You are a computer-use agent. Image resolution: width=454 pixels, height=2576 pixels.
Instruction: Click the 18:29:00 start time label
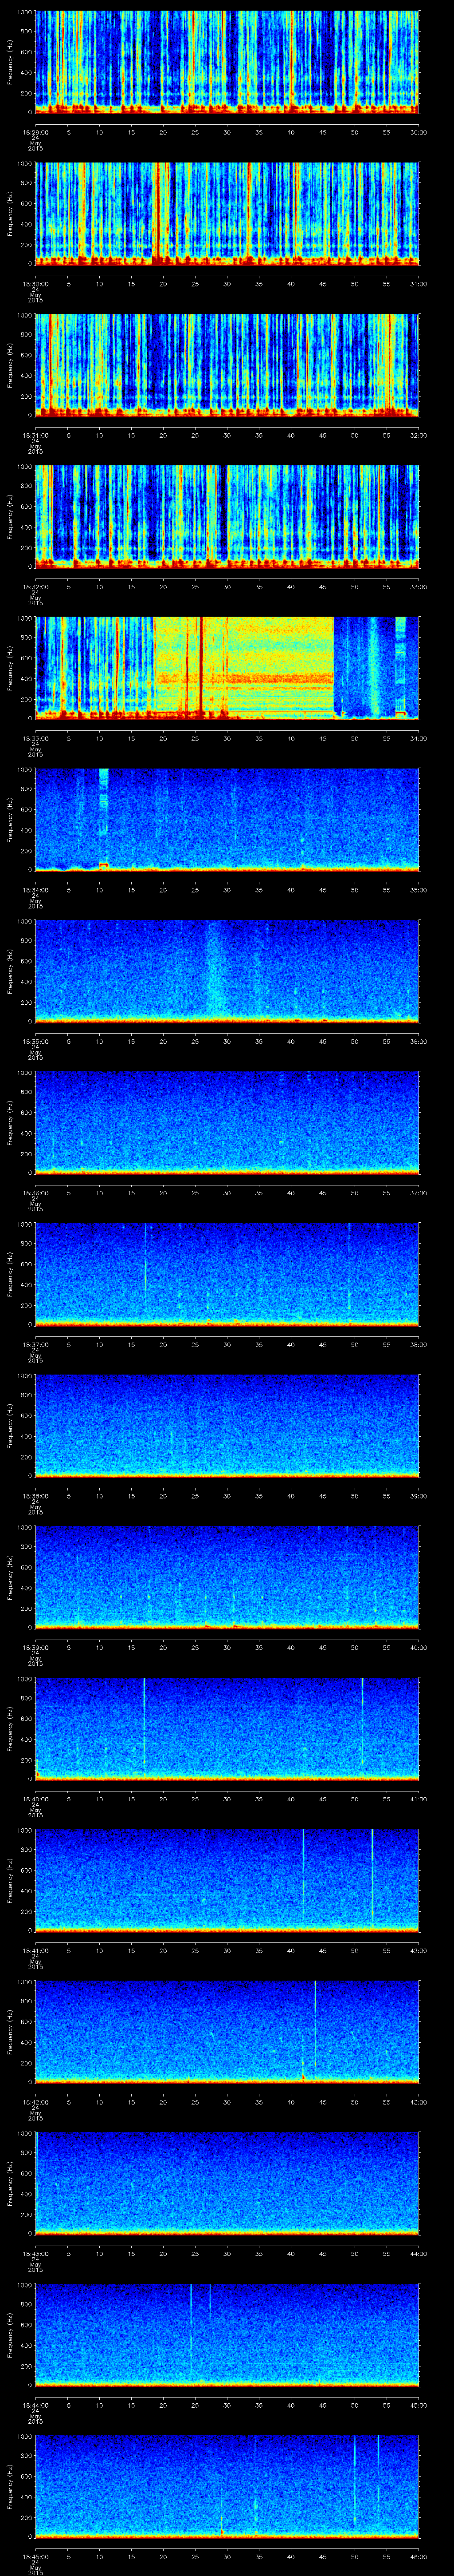(35, 132)
